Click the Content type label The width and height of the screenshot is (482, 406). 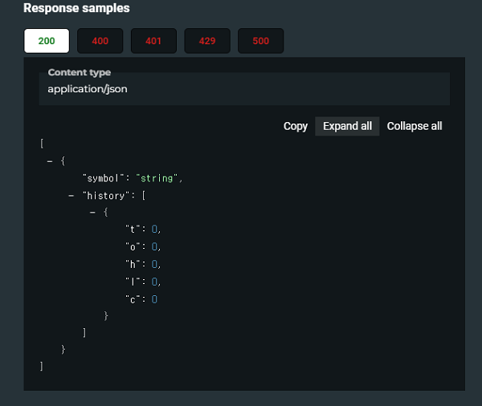(80, 72)
